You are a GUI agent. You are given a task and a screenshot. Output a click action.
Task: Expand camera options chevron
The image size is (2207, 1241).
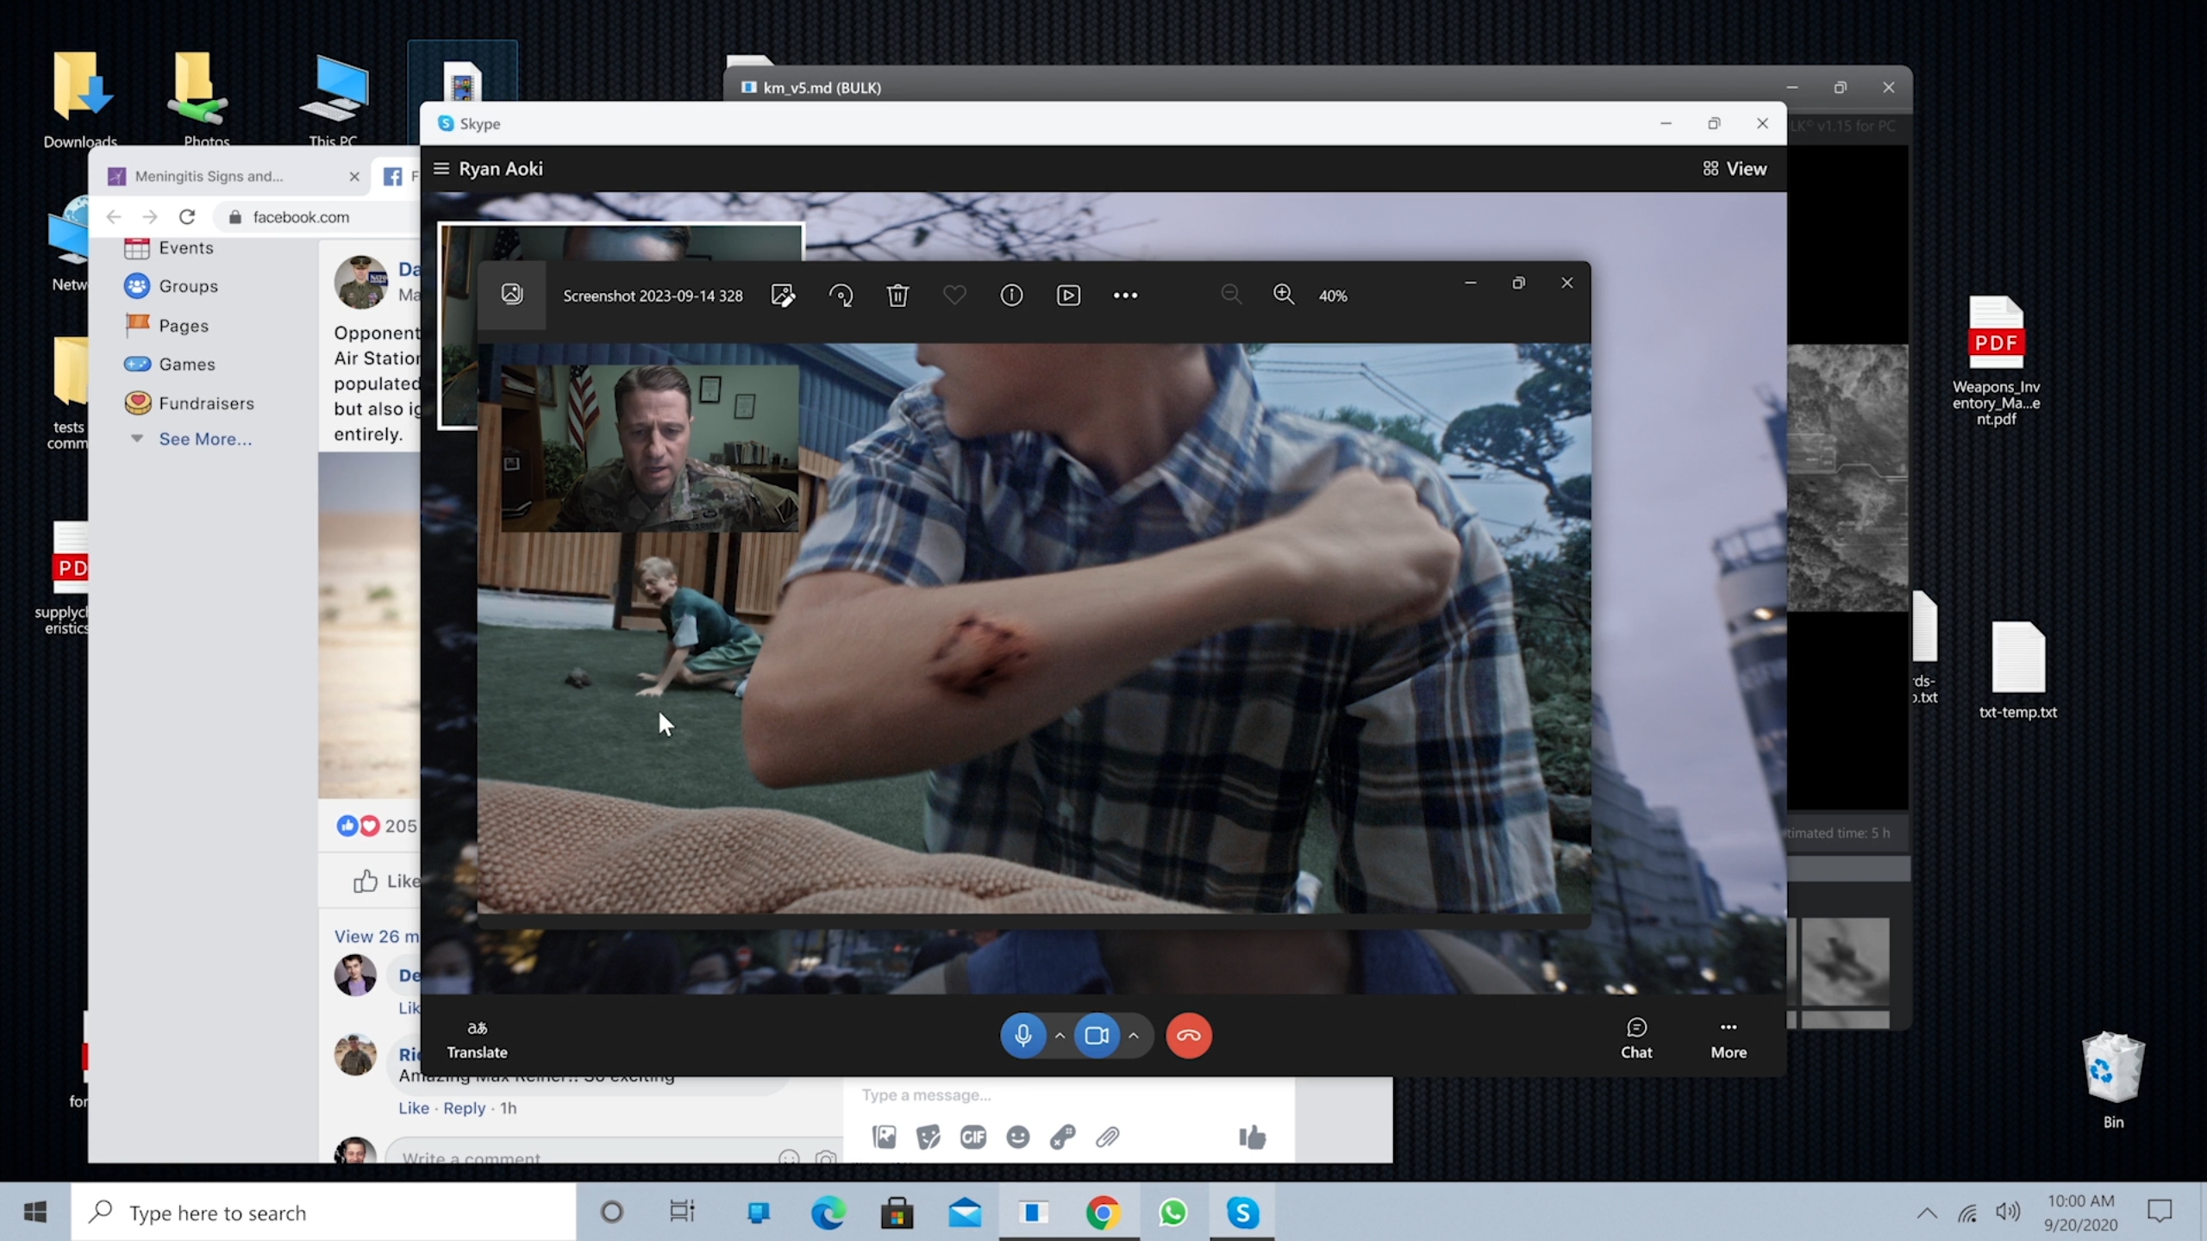1134,1036
